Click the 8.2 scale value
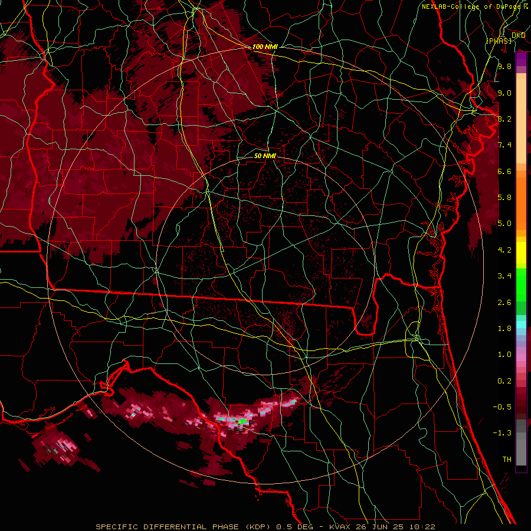Image resolution: width=531 pixels, height=531 pixels. (504, 119)
